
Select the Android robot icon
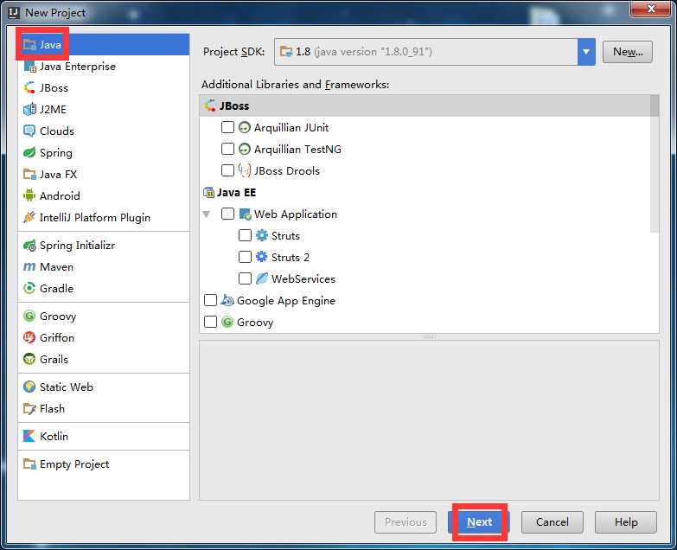tap(29, 196)
